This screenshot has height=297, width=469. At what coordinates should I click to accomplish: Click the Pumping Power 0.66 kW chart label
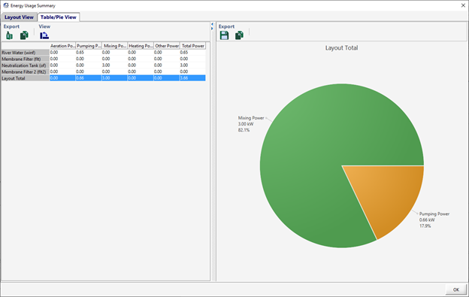coord(434,220)
